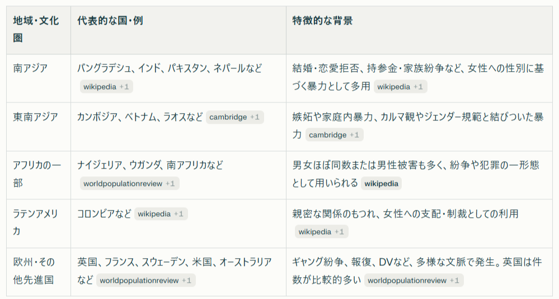
Task: Click wikipedia citation next to コロンビアなど
Action: click(x=161, y=214)
